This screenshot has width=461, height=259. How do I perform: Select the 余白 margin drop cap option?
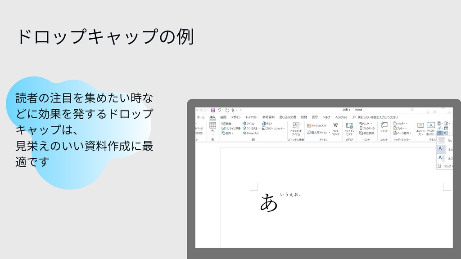click(445, 158)
